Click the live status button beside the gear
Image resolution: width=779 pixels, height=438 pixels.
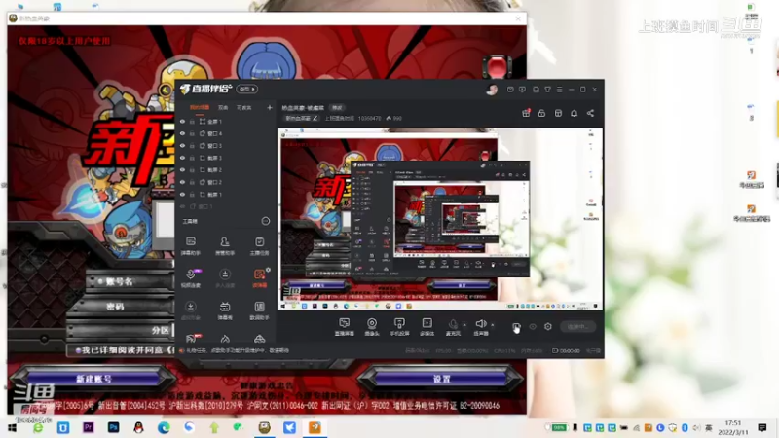[577, 326]
